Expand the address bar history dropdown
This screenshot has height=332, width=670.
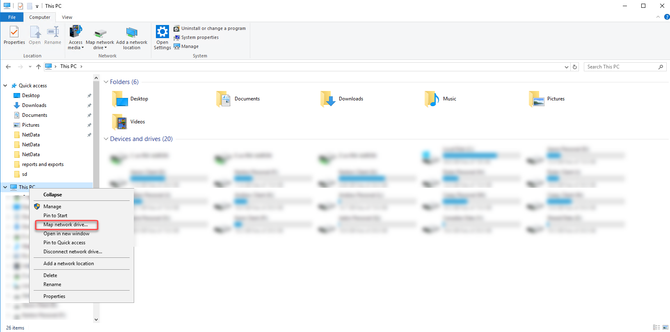(x=566, y=67)
